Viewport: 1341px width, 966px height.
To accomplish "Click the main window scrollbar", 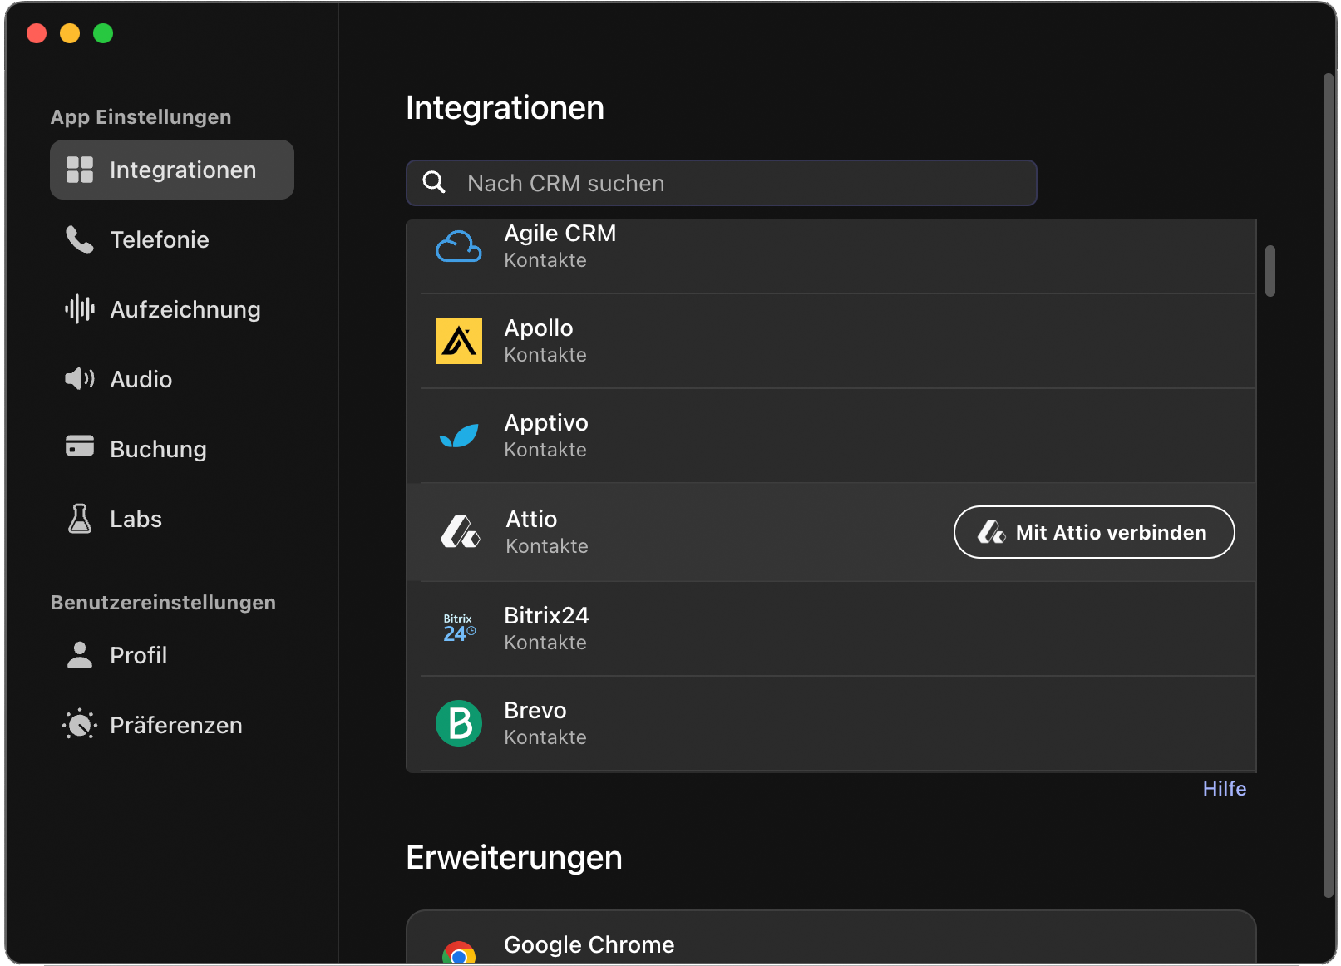I will (1329, 486).
